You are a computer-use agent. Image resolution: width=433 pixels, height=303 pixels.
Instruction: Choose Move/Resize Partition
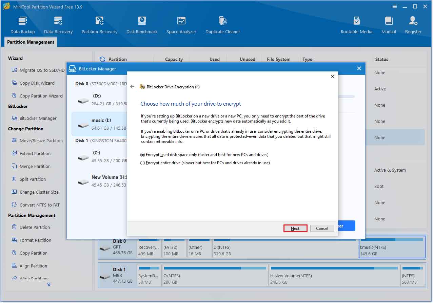click(37, 140)
